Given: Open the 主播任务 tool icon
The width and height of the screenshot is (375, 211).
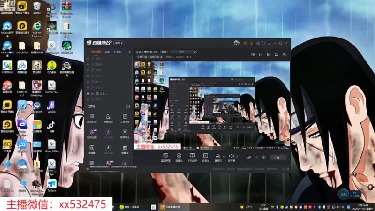Looking at the screenshot, I should 125,119.
